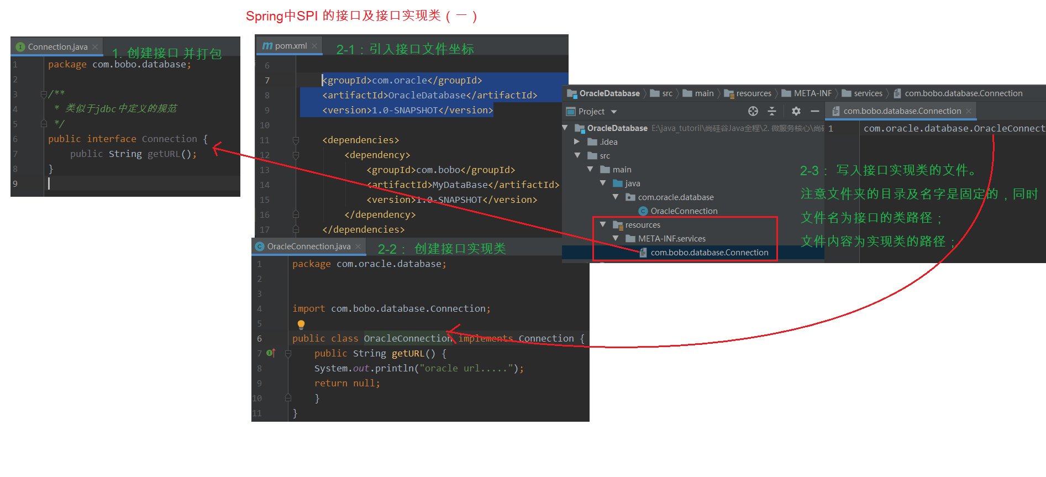
Task: Collapse the com.oracle.database package node
Action: pos(616,197)
